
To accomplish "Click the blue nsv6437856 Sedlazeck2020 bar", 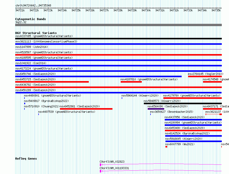I will point(193,120).
